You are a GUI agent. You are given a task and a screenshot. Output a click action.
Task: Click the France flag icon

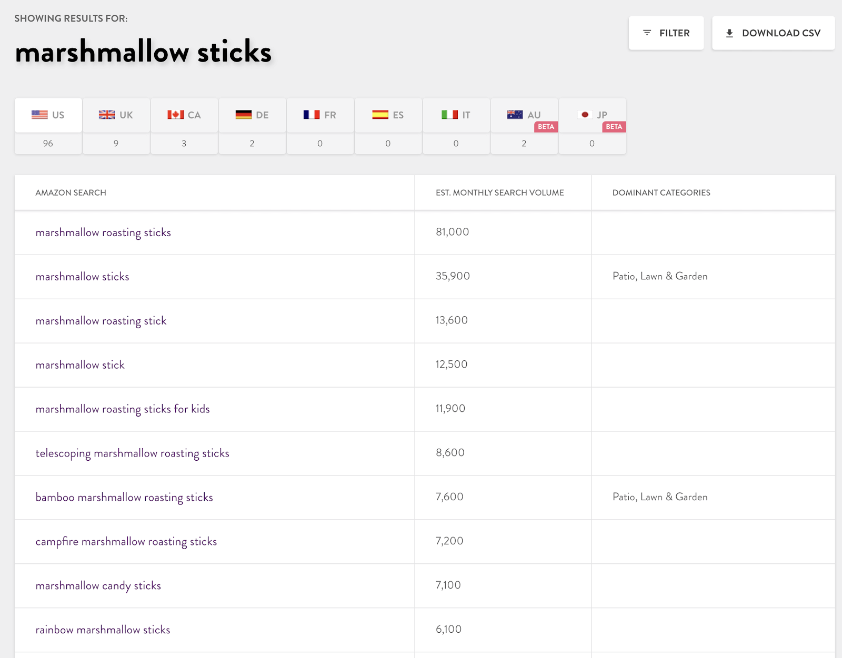tap(312, 115)
